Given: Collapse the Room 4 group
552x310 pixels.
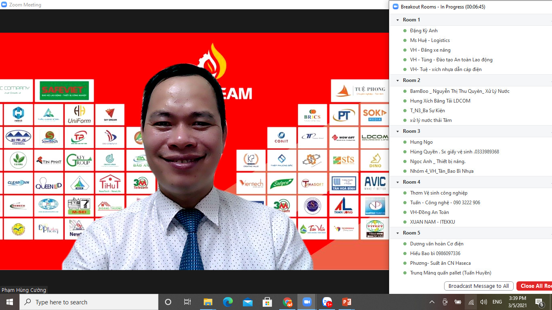Looking at the screenshot, I should point(398,182).
